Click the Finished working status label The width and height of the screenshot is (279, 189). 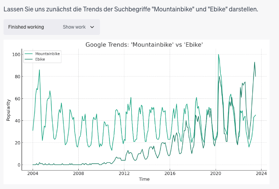(26, 27)
